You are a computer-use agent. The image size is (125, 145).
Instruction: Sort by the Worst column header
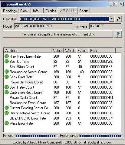click(70, 51)
